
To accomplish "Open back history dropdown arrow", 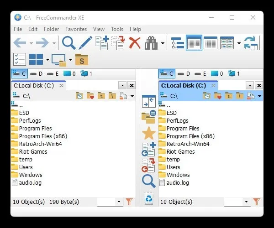I will pos(31,43).
